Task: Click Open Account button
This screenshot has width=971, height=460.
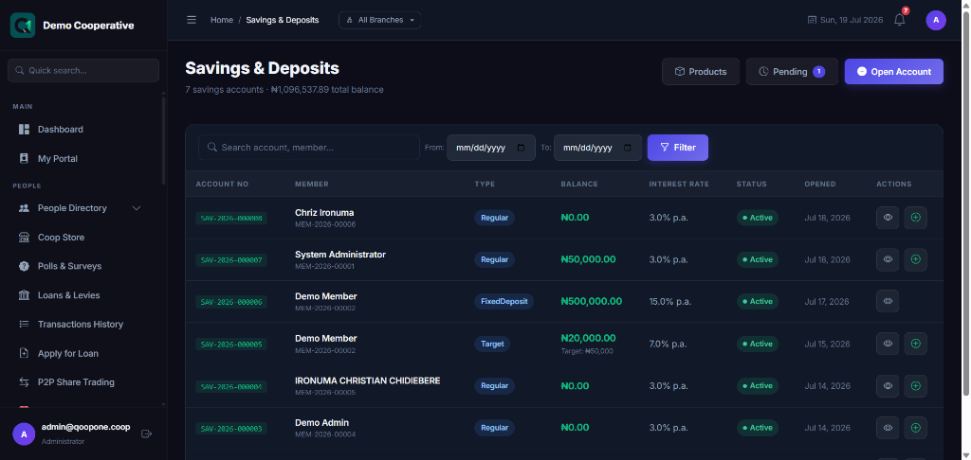Action: tap(893, 72)
